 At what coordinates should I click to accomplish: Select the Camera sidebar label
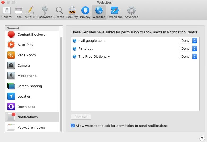(24, 66)
